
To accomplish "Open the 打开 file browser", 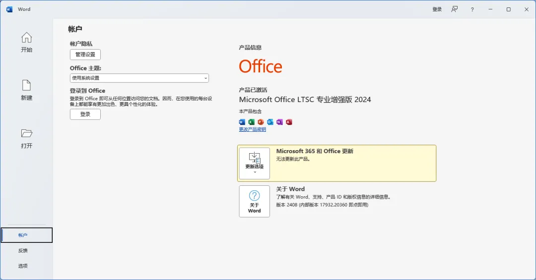I will (x=26, y=138).
